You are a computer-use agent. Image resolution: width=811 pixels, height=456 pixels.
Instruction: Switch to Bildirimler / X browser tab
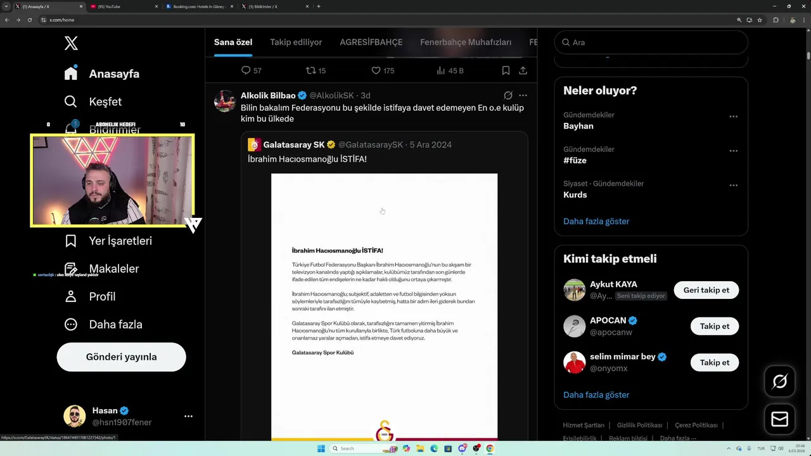276,6
